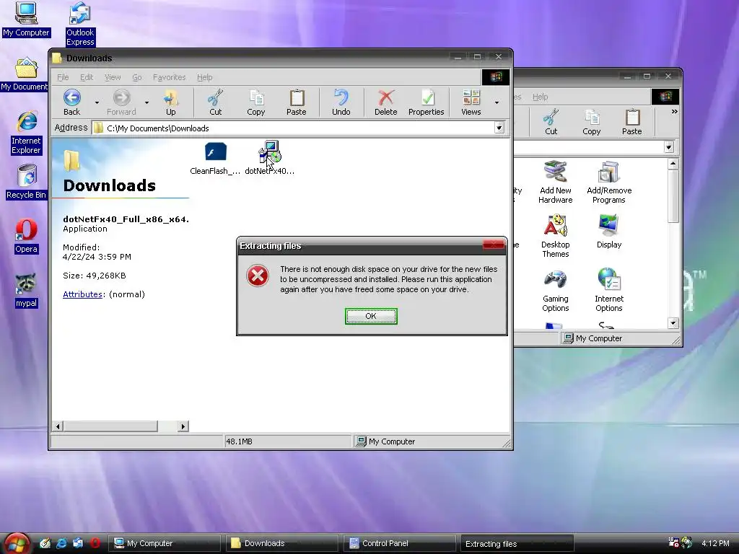739x554 pixels.
Task: Click the Back toolbar button in Downloads
Action: tap(71, 102)
